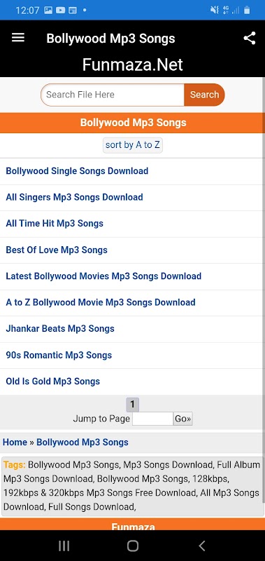Tap the 4G signal indicator in status bar

point(225,10)
